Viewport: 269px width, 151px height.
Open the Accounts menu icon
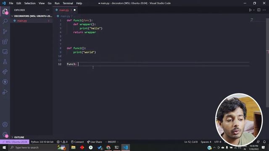[5, 125]
